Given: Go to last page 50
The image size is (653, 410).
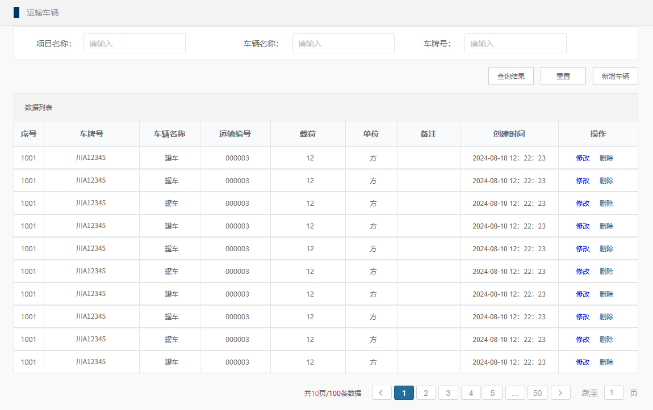Looking at the screenshot, I should (x=537, y=393).
